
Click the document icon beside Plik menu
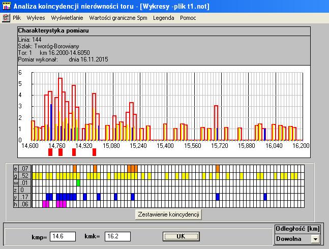[x=6, y=18]
